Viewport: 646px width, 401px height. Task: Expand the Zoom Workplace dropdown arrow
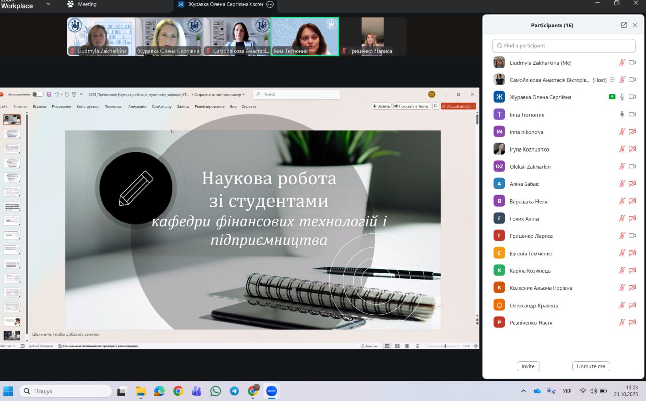48,4
